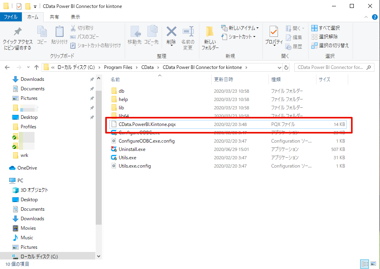Click Copy path (パスのコピー)
The width and height of the screenshot is (380, 269).
coord(84,37)
